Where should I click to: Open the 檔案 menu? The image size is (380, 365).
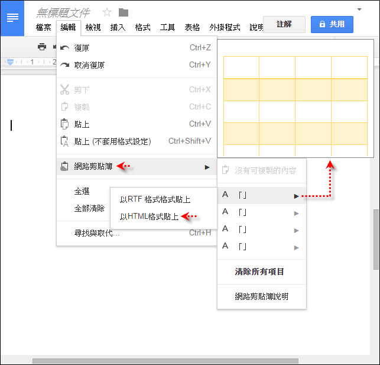click(44, 27)
